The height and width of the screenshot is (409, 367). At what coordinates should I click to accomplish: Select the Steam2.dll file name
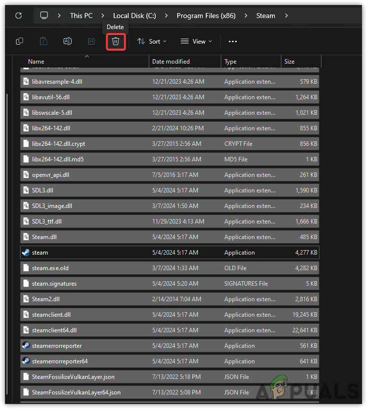click(46, 299)
